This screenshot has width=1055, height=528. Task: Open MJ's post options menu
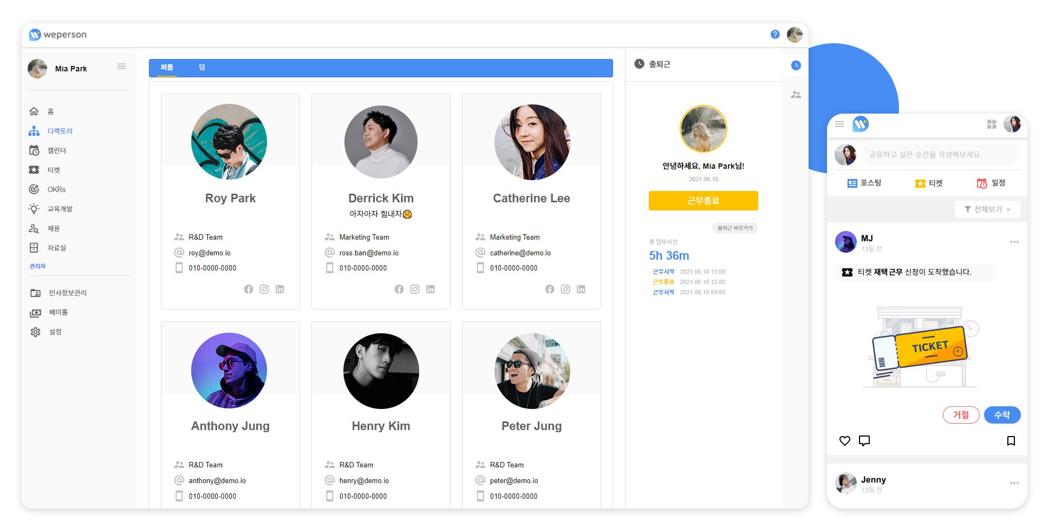(x=1014, y=242)
